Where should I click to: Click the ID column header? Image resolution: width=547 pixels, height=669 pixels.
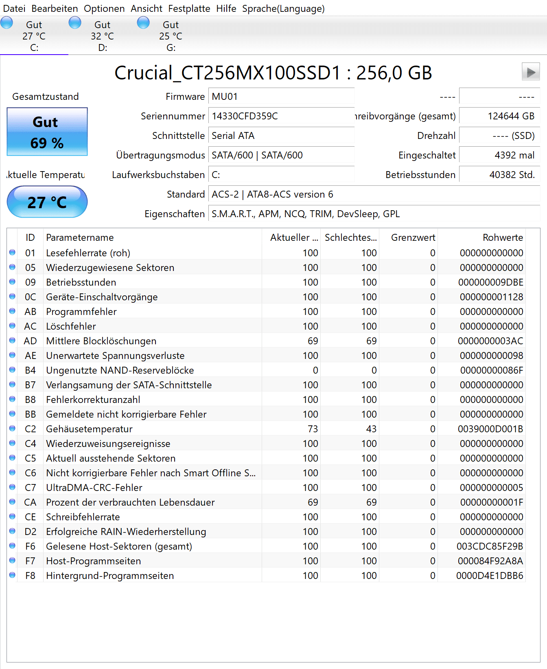click(30, 238)
